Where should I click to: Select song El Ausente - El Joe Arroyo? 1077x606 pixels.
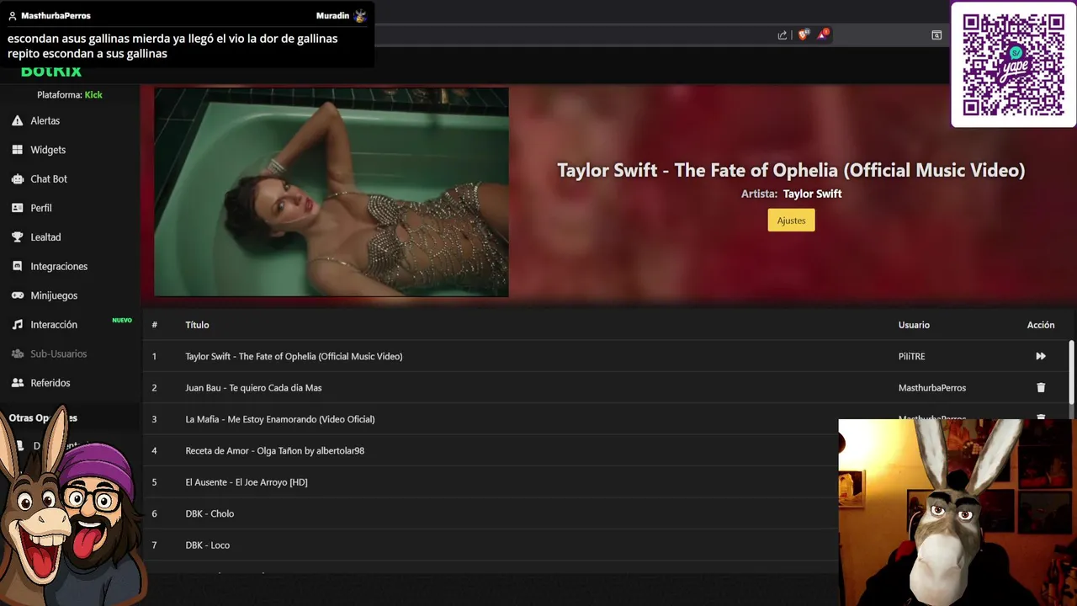(x=247, y=482)
